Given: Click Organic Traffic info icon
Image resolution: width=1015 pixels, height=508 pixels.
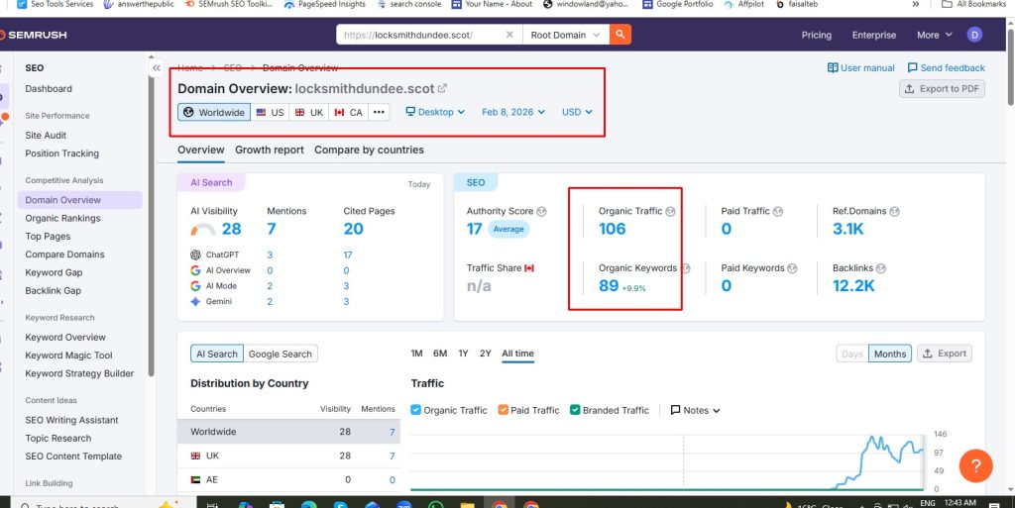Looking at the screenshot, I should click(x=671, y=211).
